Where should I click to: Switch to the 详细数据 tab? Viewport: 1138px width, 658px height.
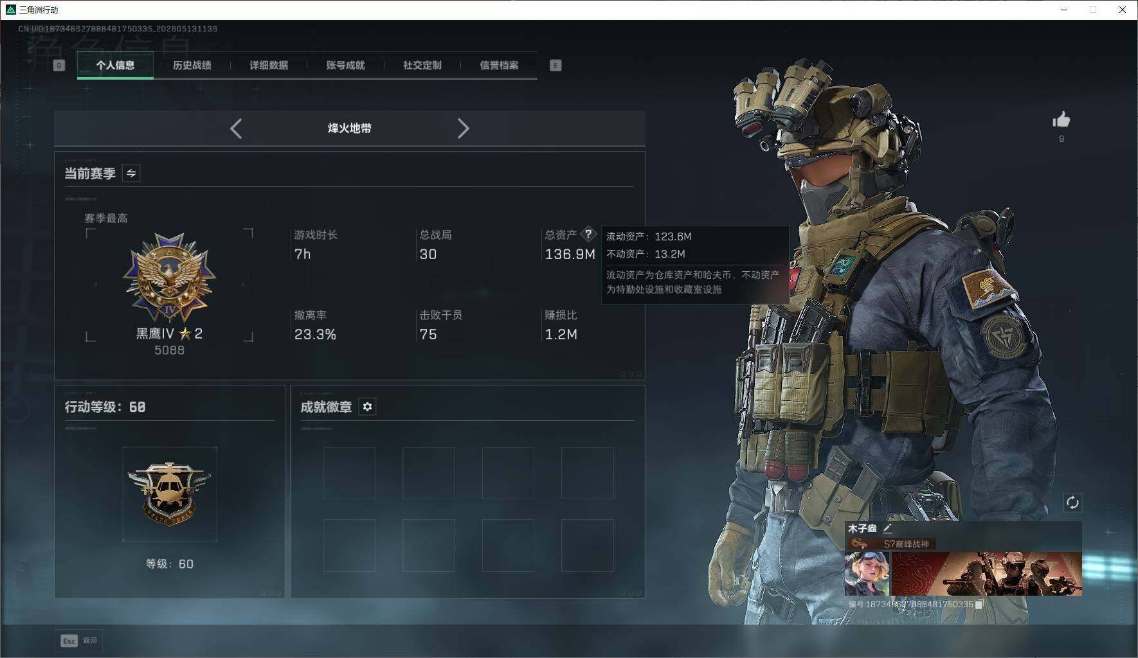(269, 66)
